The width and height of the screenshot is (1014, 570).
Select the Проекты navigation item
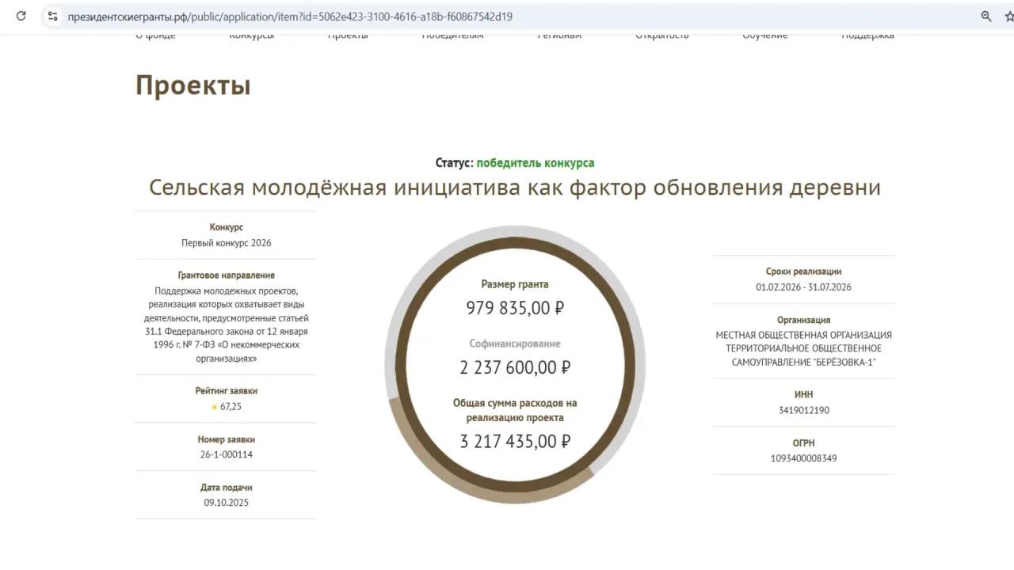click(348, 34)
